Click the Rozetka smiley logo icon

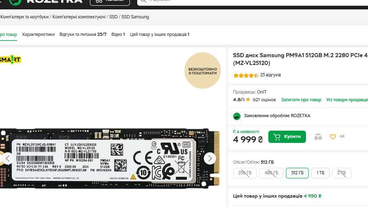click(15, 2)
